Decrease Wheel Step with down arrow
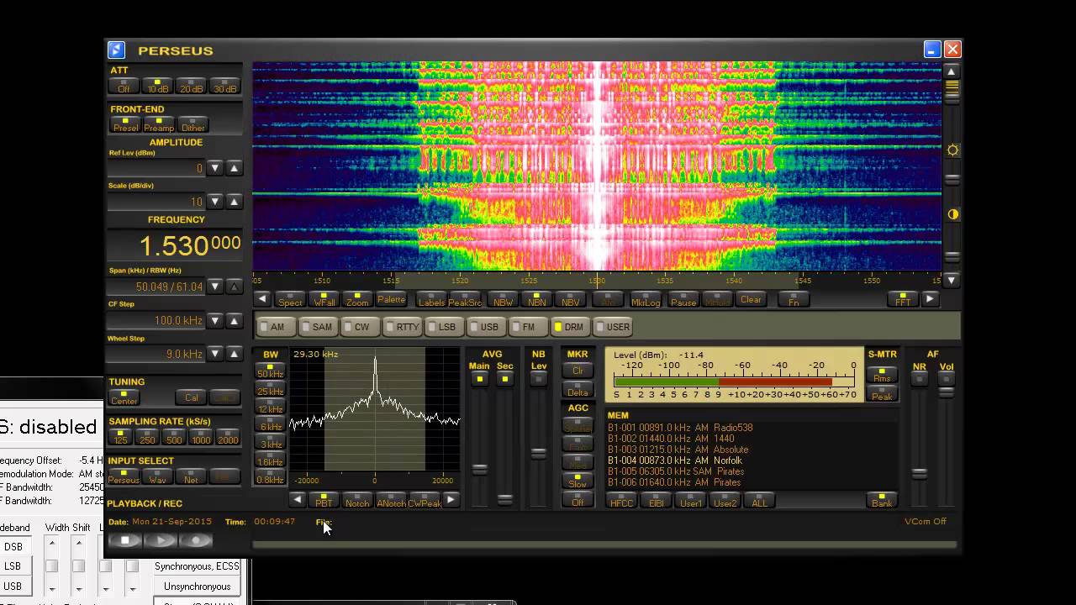This screenshot has height=605, width=1076. [215, 354]
